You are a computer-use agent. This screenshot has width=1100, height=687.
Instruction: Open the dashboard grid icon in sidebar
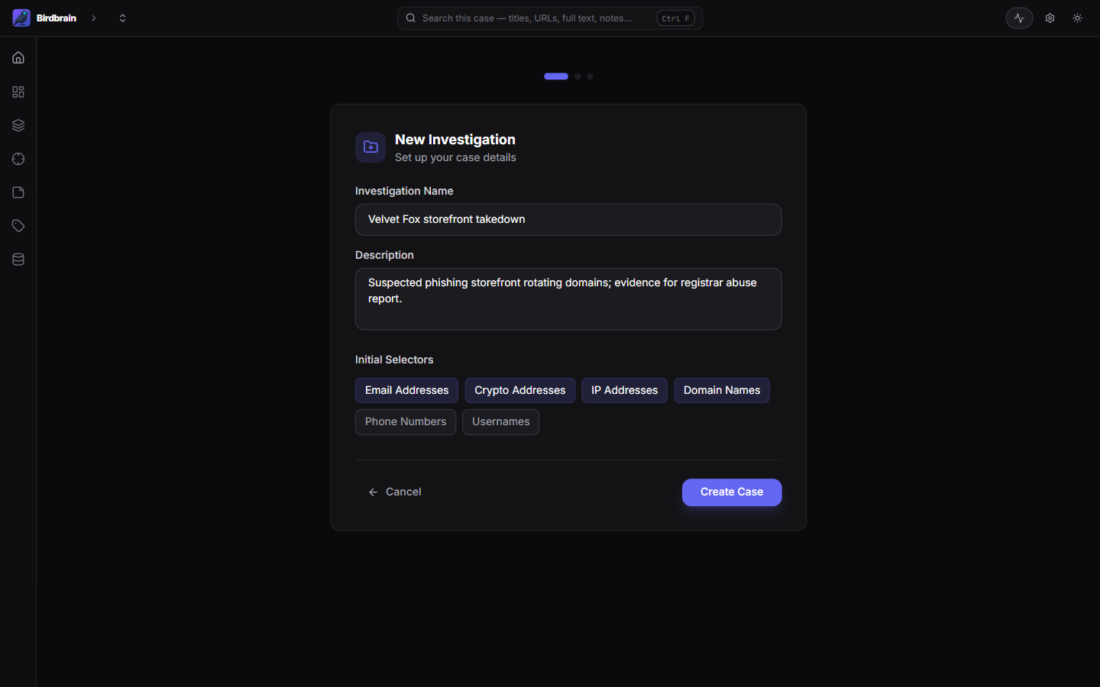click(18, 92)
